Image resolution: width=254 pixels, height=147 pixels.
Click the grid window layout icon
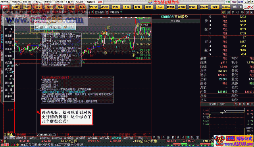tap(229, 12)
